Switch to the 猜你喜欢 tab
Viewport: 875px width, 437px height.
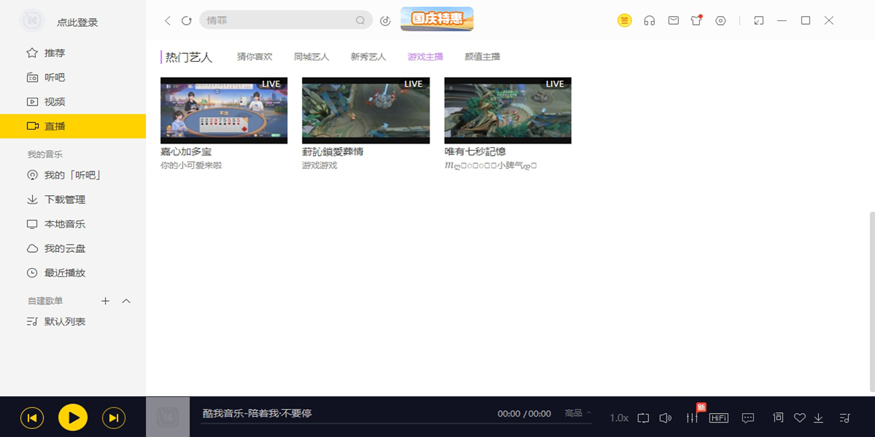(254, 57)
